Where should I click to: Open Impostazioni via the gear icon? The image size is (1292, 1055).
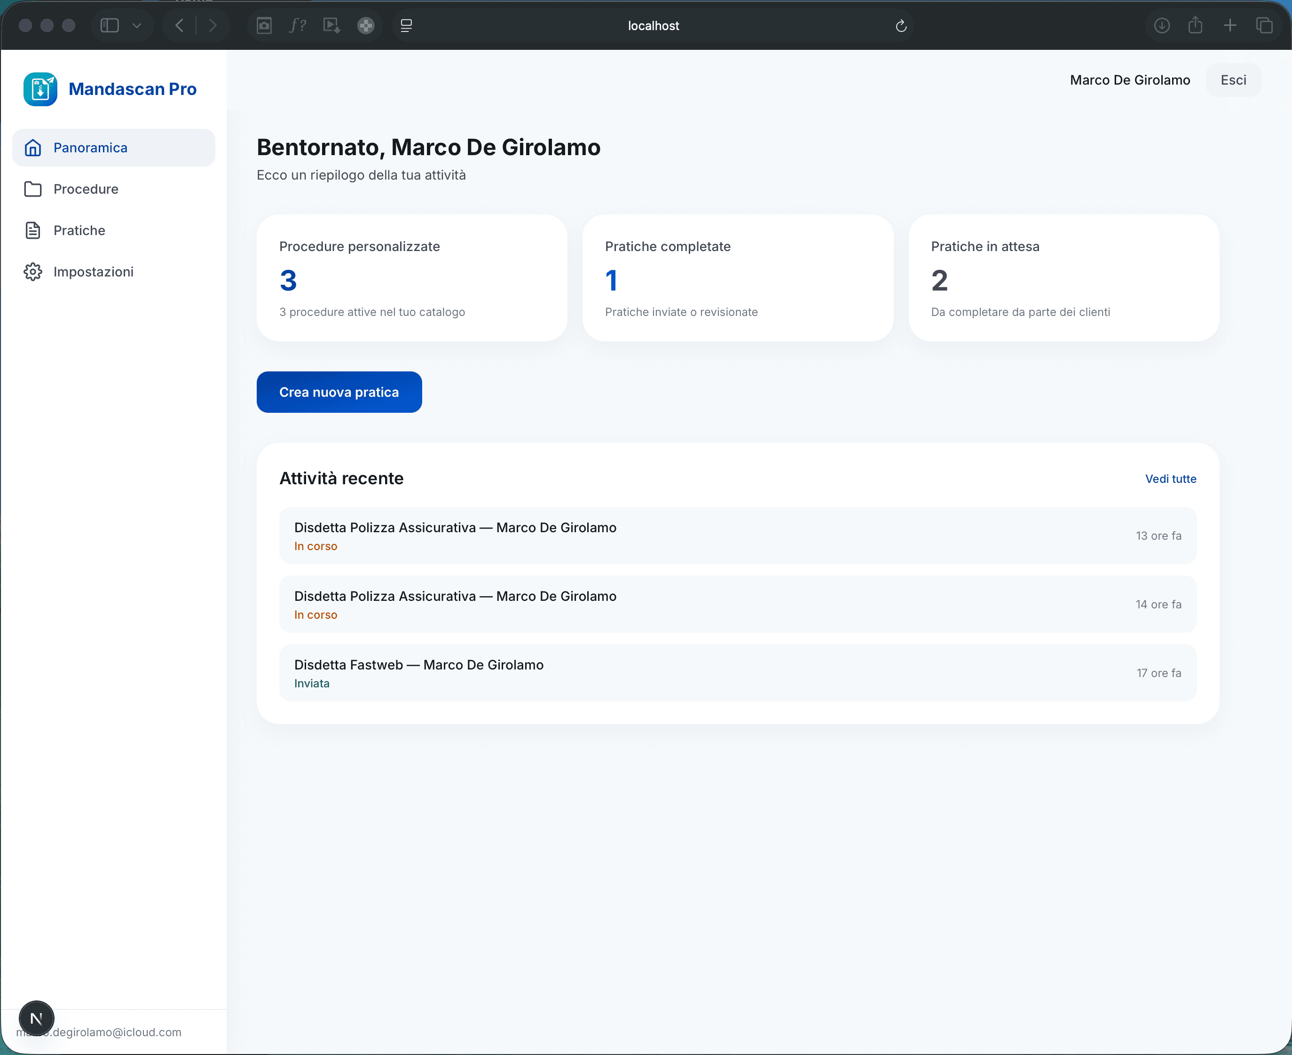pos(33,271)
